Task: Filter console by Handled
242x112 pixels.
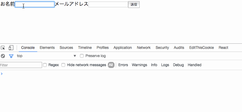Action: (194, 65)
